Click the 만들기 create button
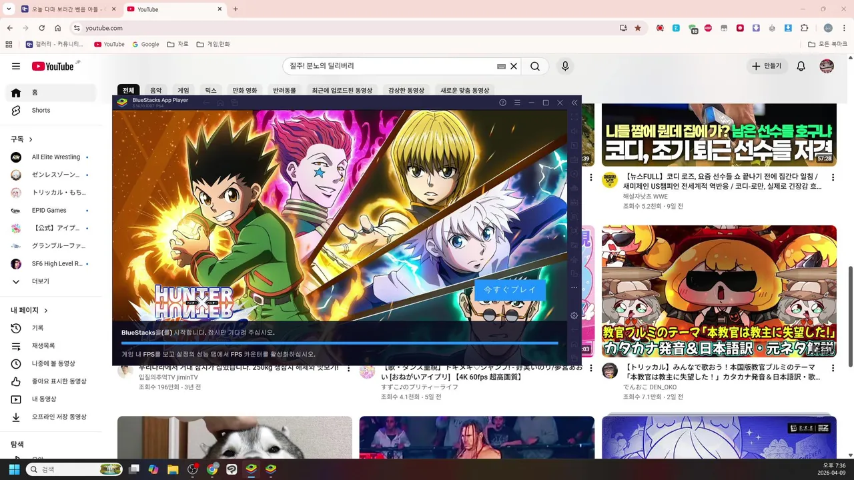This screenshot has width=854, height=480. pyautogui.click(x=766, y=66)
